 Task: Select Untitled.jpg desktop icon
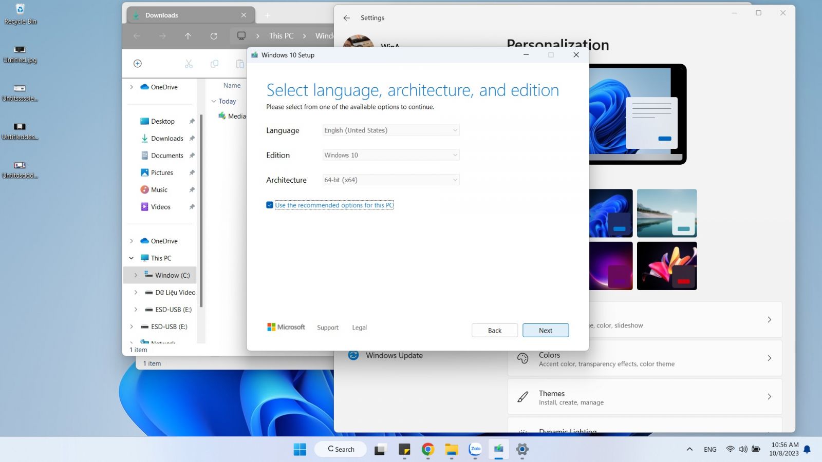20,53
